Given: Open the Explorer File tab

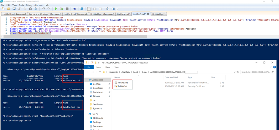Looking at the screenshot, I should coord(89,67).
